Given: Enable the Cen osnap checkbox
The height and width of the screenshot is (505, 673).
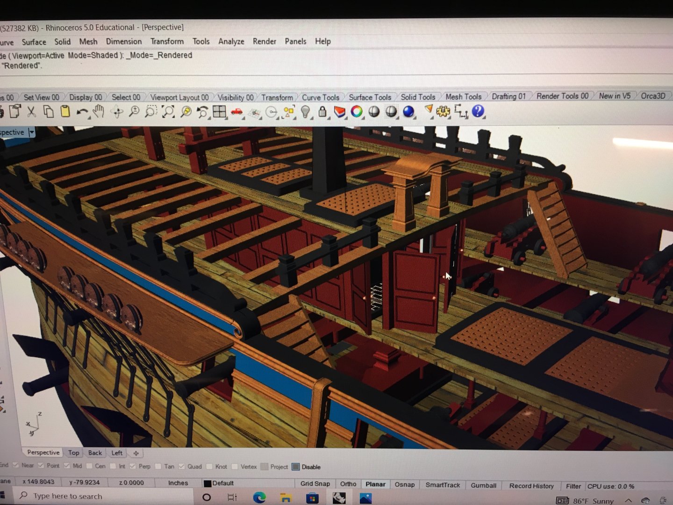Looking at the screenshot, I should pyautogui.click(x=89, y=466).
